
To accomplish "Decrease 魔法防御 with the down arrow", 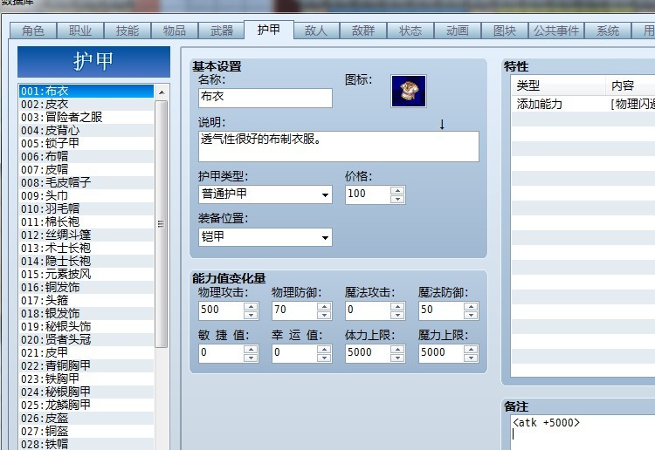I will pos(471,316).
